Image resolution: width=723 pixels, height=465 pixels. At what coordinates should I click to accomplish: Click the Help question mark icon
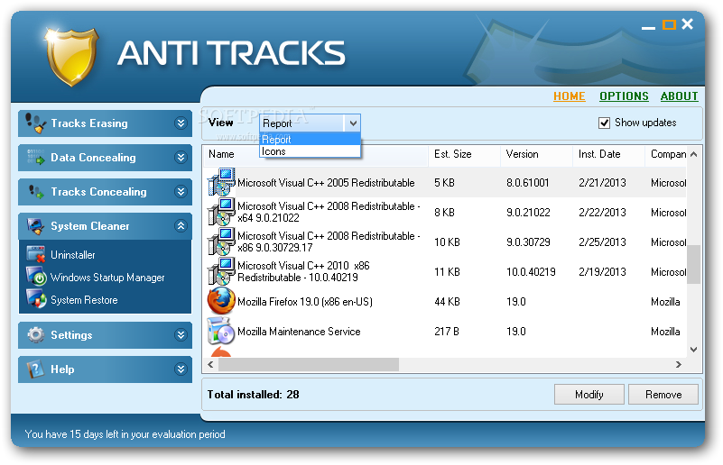[35, 369]
